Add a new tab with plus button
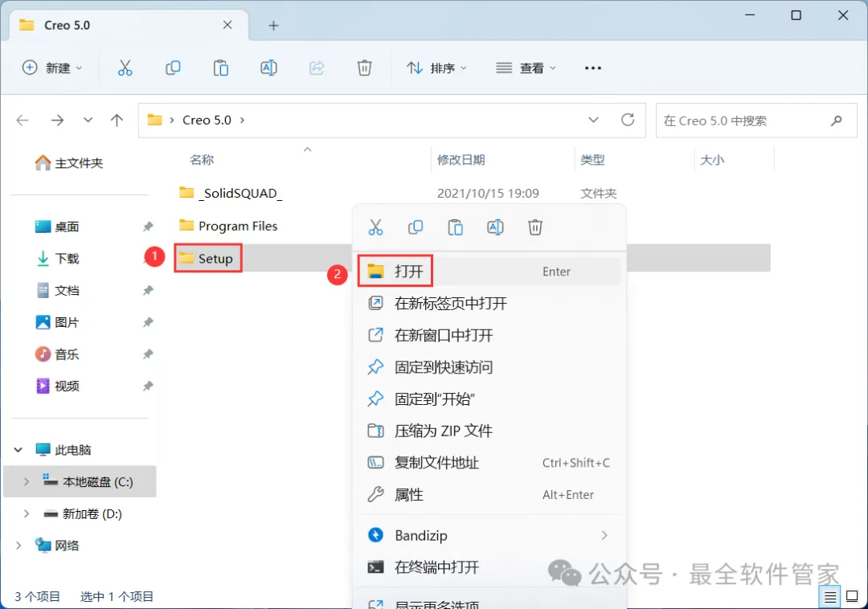868x609 pixels. 273,26
